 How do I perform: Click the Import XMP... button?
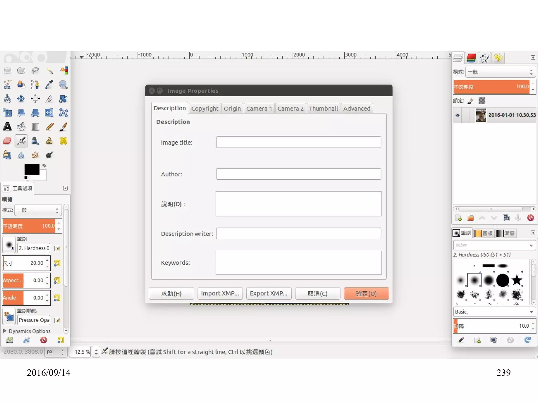coord(220,294)
